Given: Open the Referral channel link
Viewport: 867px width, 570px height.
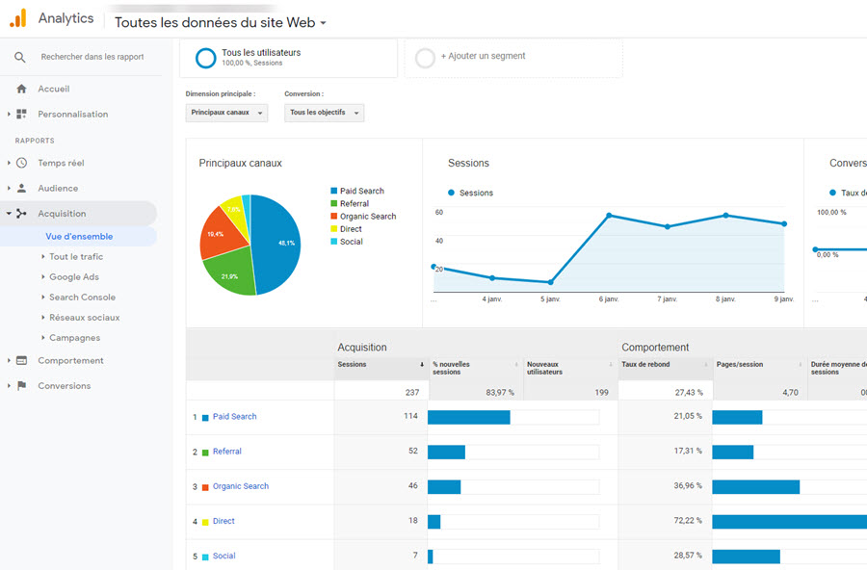Looking at the screenshot, I should [x=227, y=452].
